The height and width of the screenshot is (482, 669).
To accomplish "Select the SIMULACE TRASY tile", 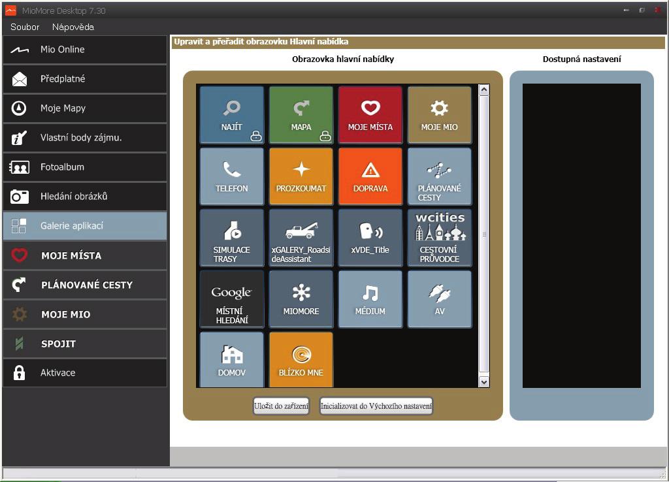I will [x=232, y=238].
